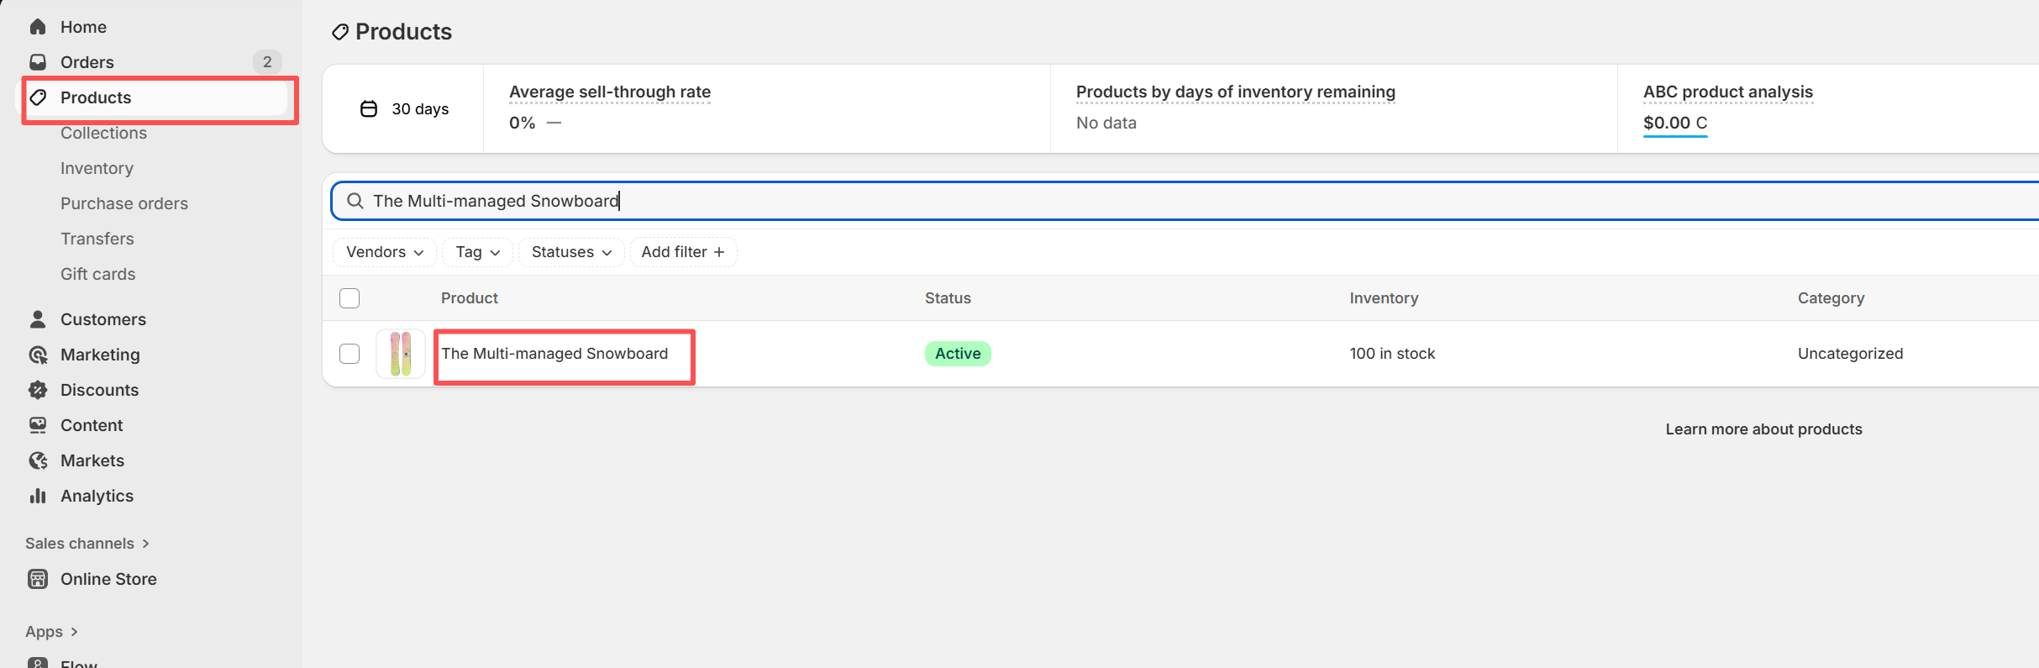Go to Inventory in sidebar
Image resolution: width=2039 pixels, height=668 pixels.
point(97,168)
